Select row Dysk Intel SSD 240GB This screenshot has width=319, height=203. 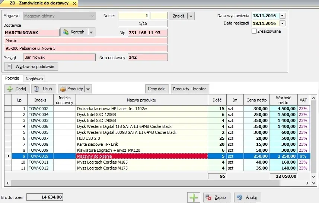(x=157, y=120)
